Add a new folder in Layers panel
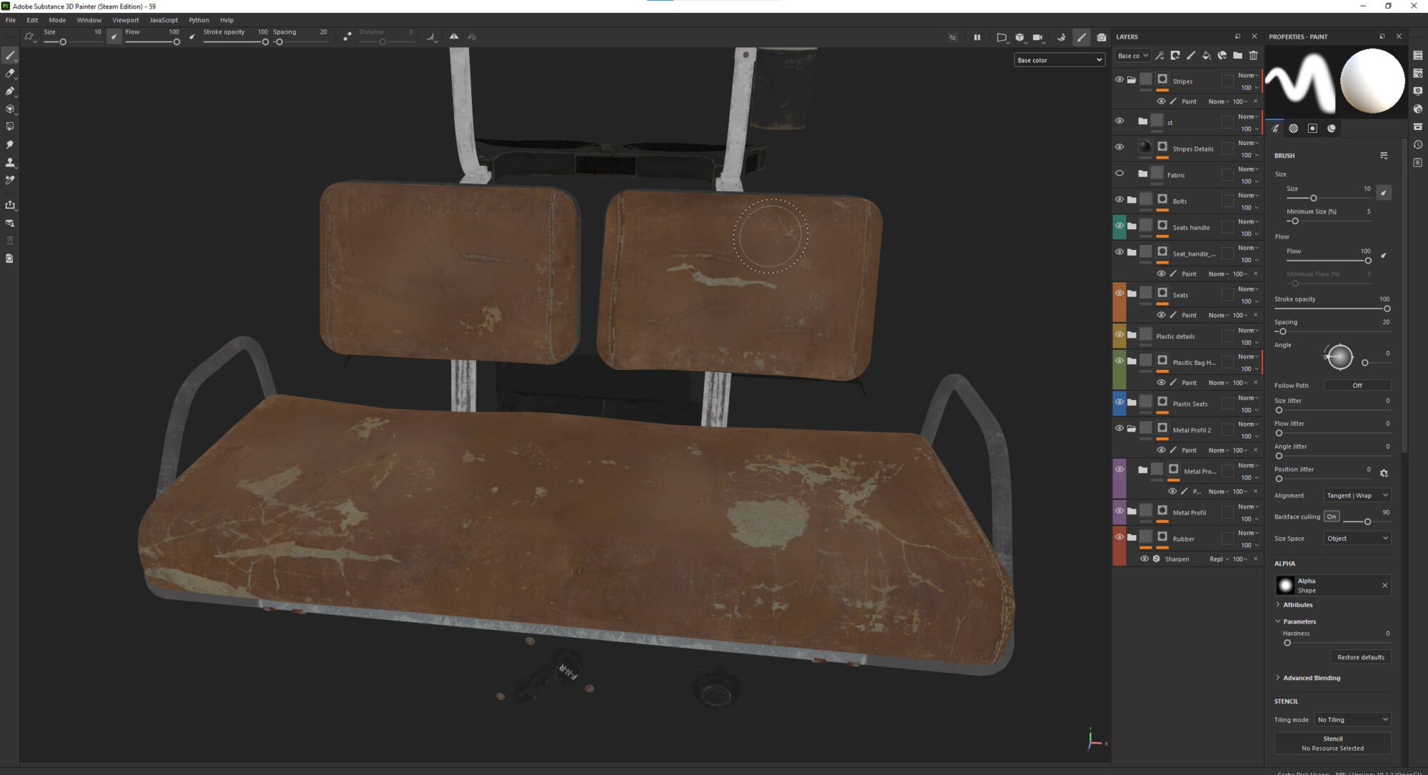 (1237, 56)
